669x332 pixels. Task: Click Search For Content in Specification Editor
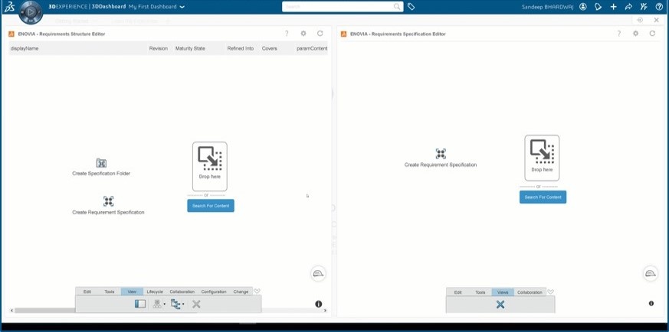543,197
